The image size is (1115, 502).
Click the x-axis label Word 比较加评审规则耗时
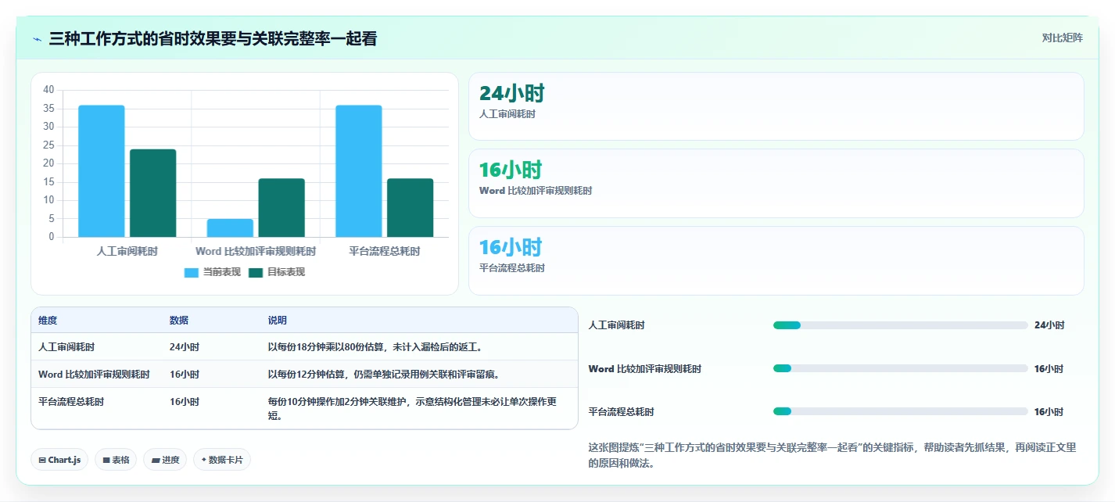pos(256,252)
